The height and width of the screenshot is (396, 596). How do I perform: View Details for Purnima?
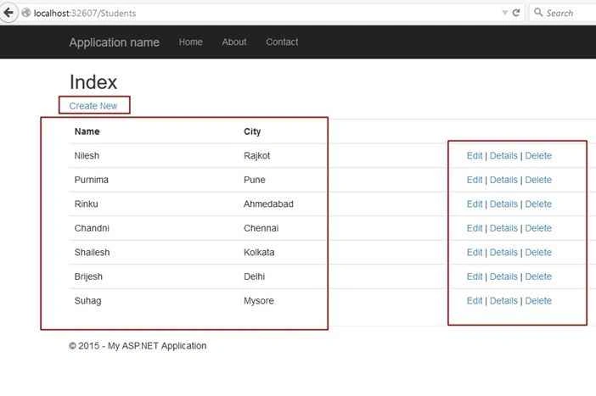click(503, 180)
